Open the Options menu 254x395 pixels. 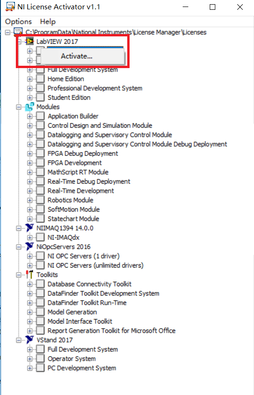pyautogui.click(x=18, y=21)
